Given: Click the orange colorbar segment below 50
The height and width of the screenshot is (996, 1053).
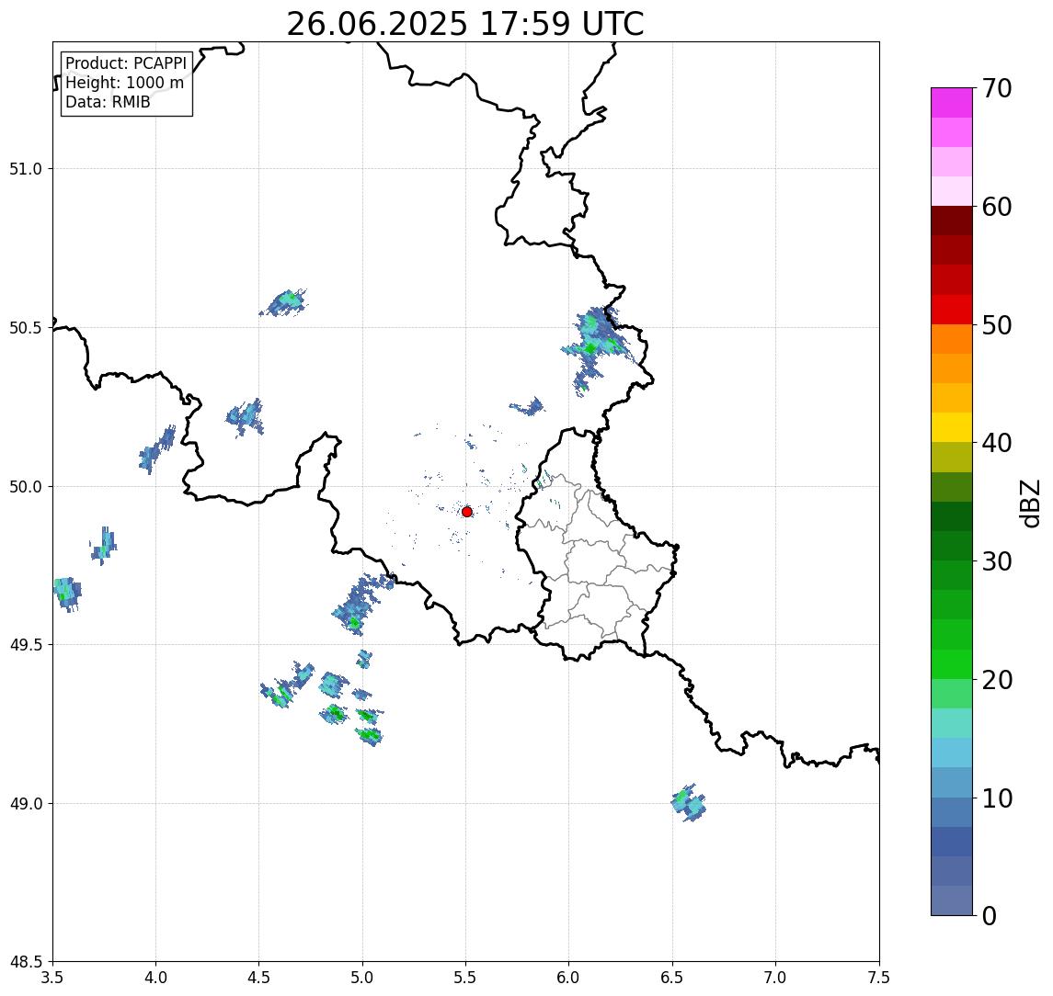Looking at the screenshot, I should point(952,339).
